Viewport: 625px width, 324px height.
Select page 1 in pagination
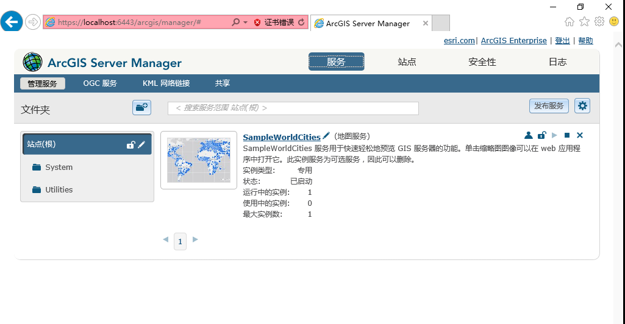click(180, 242)
